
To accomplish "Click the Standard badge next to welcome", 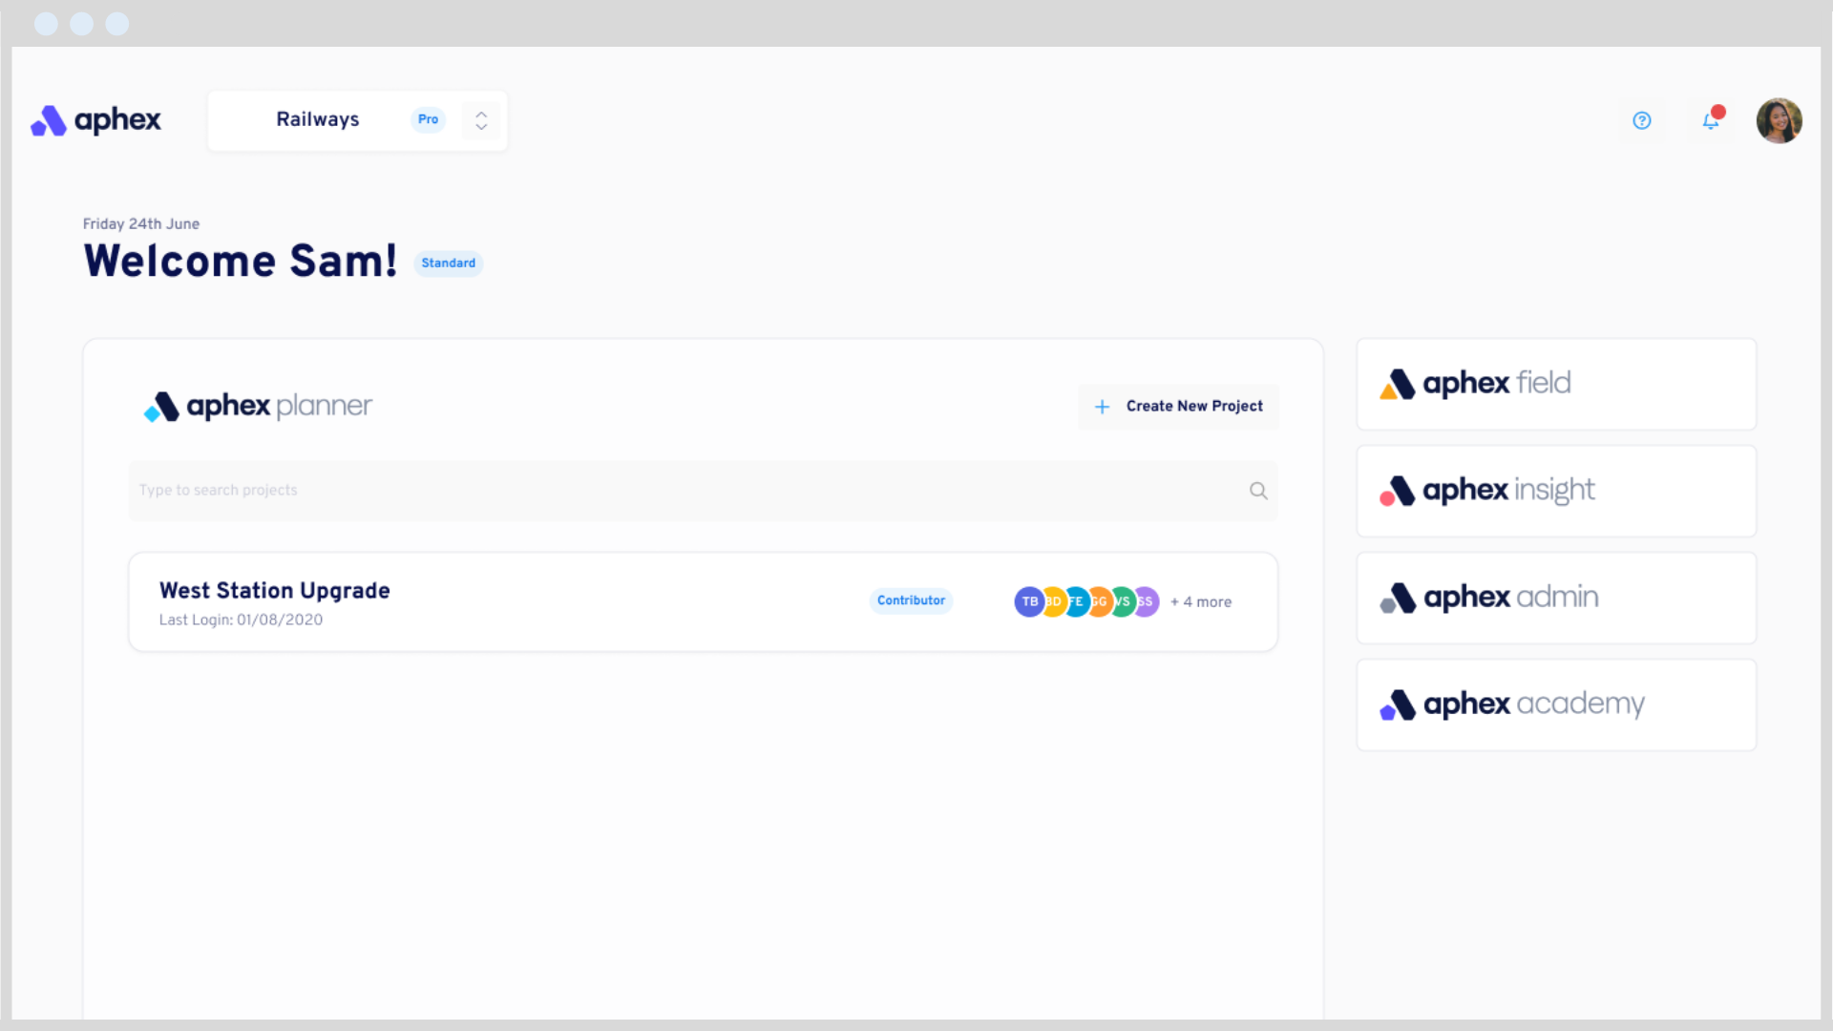I will 448,263.
